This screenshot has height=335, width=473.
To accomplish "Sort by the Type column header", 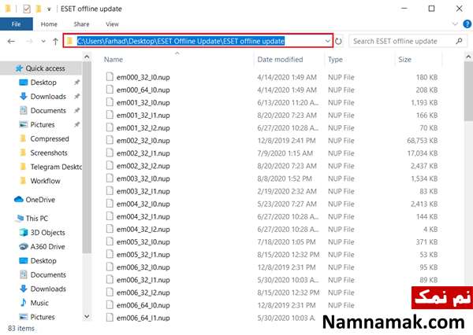I will 335,60.
